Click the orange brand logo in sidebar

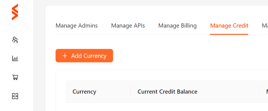click(15, 12)
